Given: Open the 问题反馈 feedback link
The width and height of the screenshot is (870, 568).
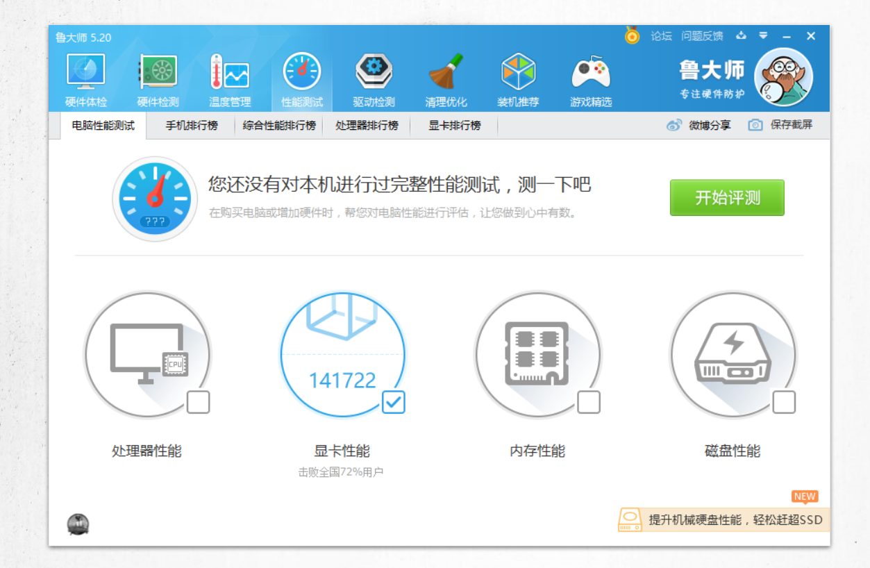Looking at the screenshot, I should pos(702,36).
